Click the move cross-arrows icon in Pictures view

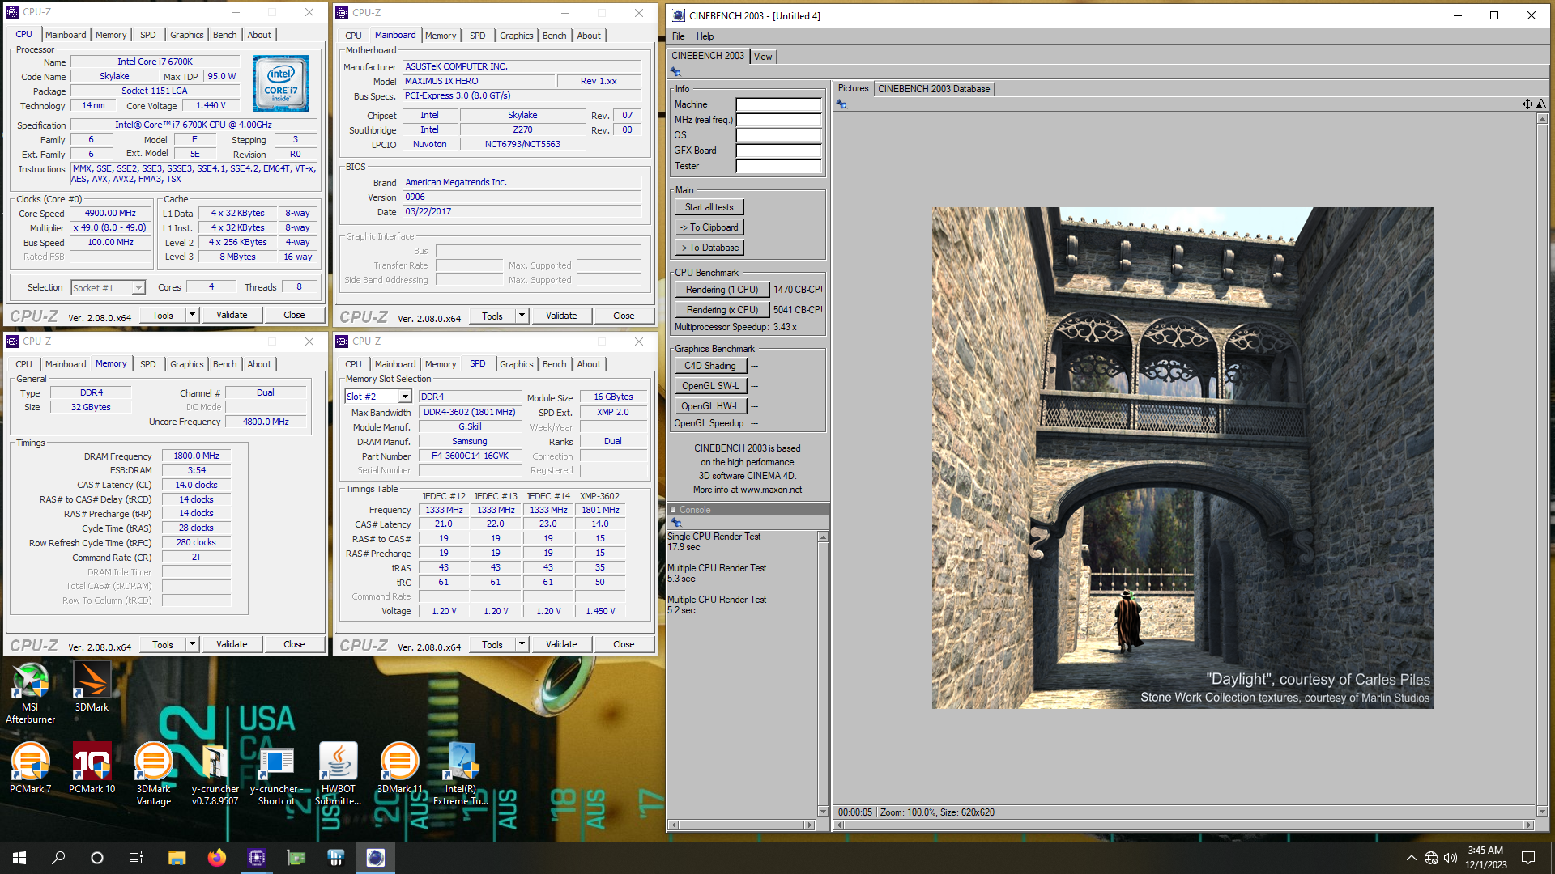point(1527,104)
